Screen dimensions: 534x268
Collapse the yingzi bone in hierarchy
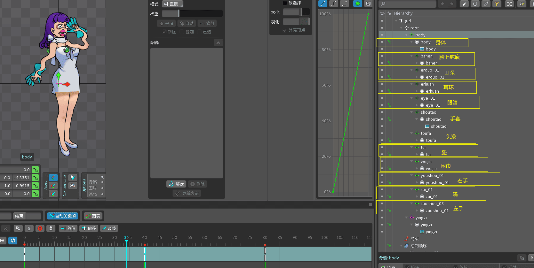click(406, 218)
